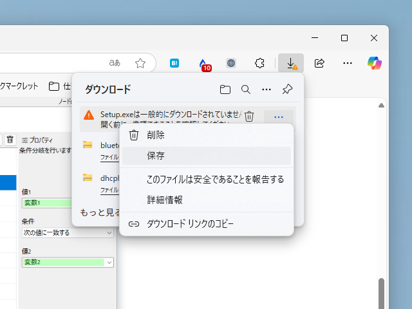Viewport: 412px width, 309px height.
Task: Open the 条件 次の値に一致する dropdown
Action: 68,233
